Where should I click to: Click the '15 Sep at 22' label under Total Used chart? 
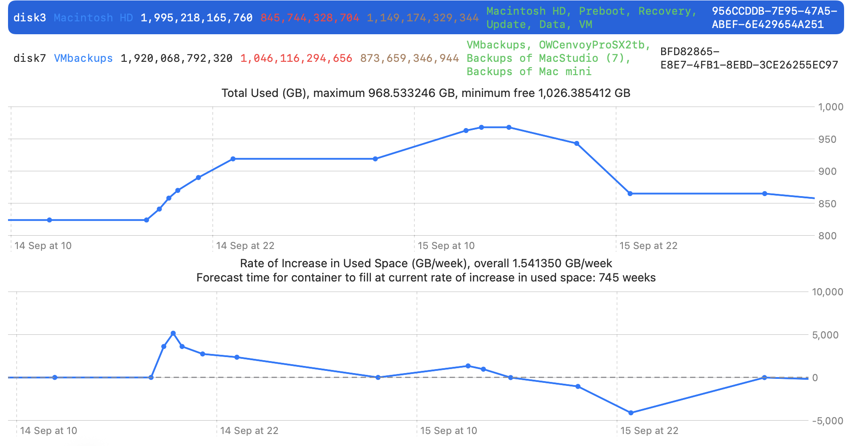(x=648, y=246)
